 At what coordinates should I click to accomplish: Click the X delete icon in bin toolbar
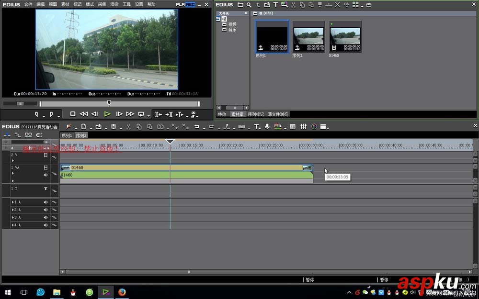(337, 5)
